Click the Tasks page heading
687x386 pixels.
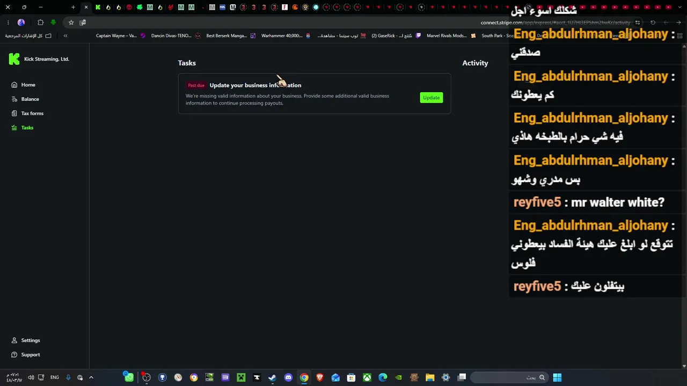(x=187, y=63)
